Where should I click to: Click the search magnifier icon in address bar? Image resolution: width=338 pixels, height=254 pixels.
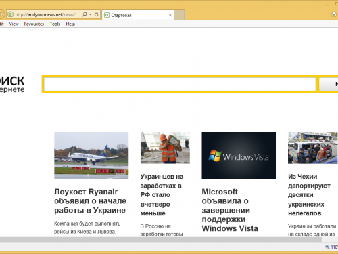(x=84, y=14)
